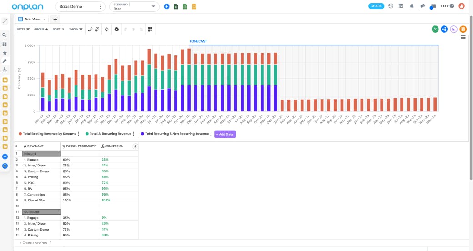
Task: Open the SORT option
Action: click(59, 29)
